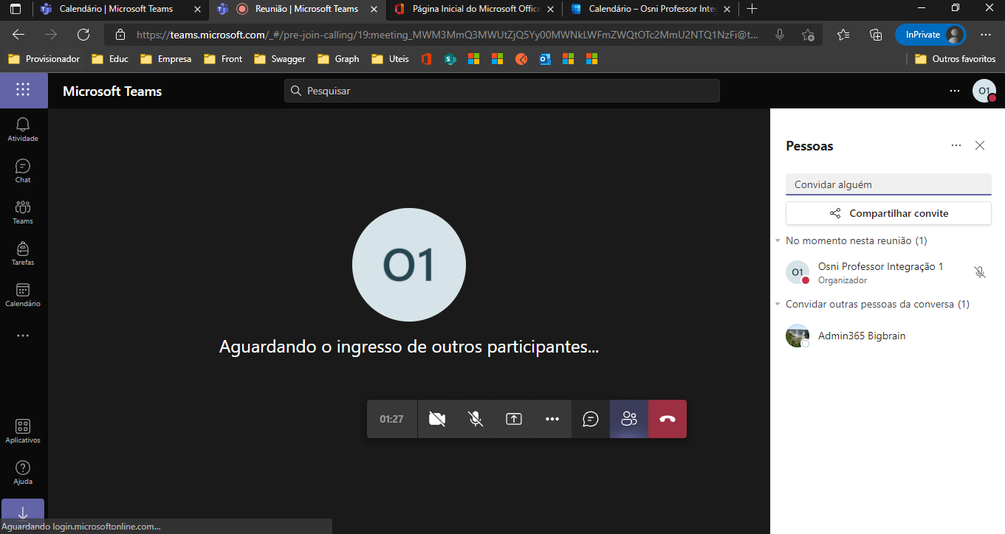Open Outros favoritos folder
This screenshot has width=1005, height=534.
pos(955,59)
